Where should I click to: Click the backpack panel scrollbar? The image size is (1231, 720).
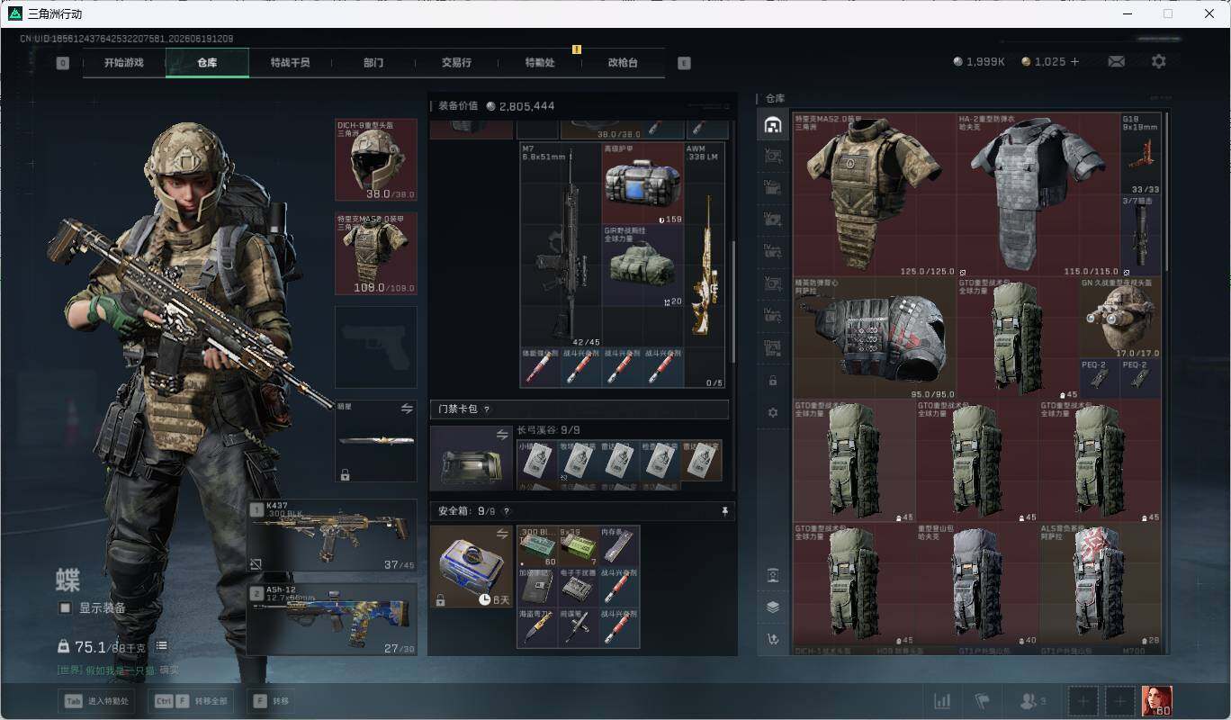(734, 301)
